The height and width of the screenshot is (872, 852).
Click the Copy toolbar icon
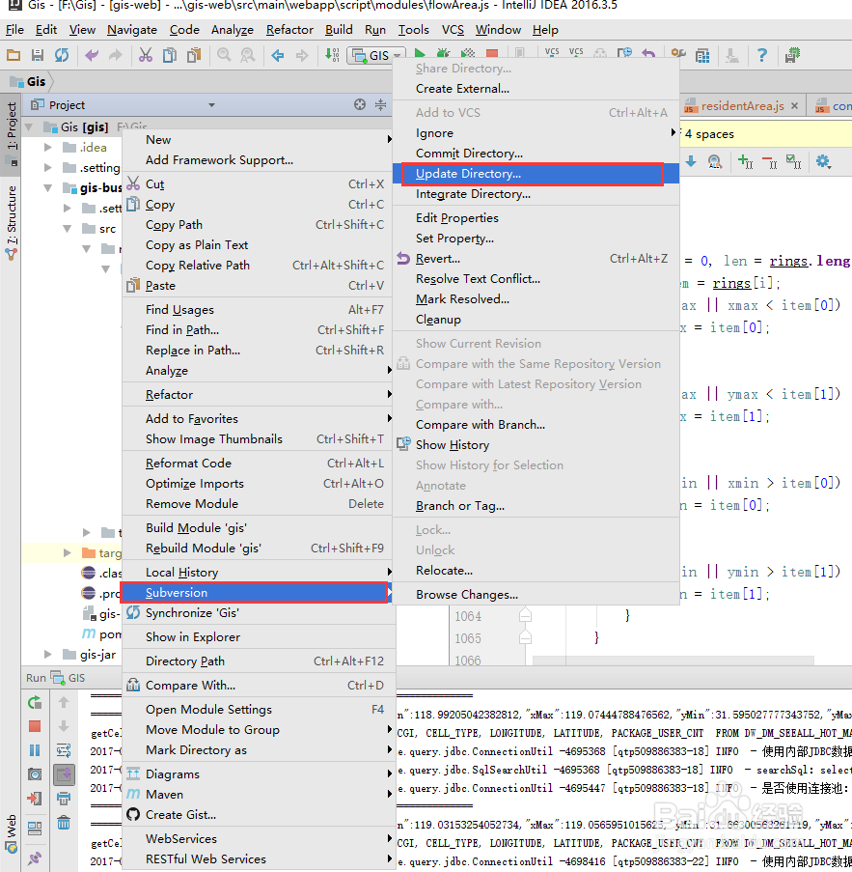[170, 55]
